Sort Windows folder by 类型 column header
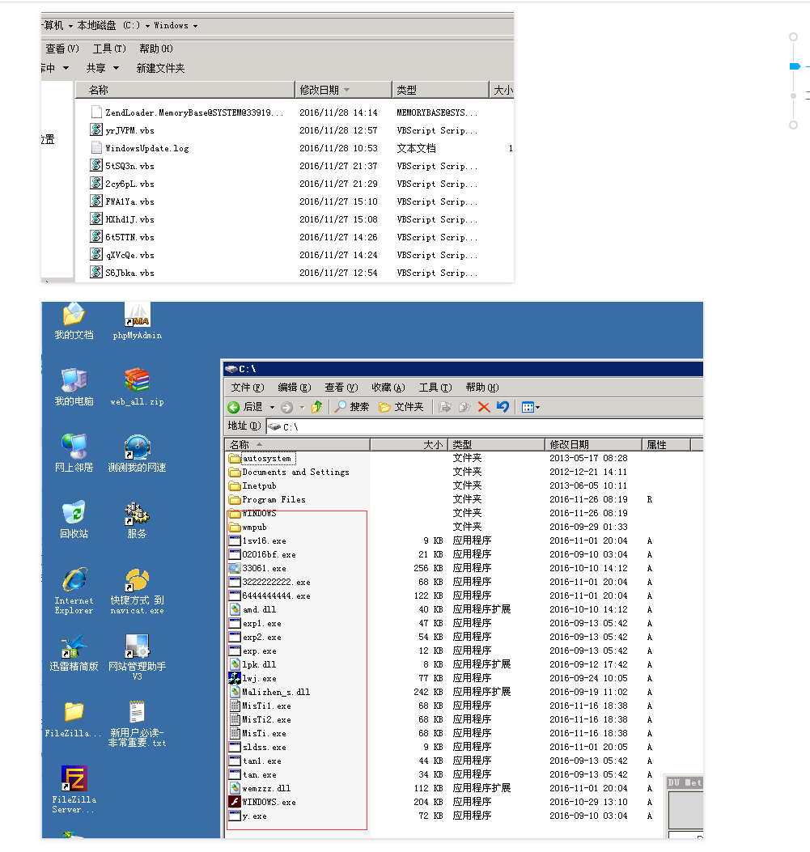Screen dimensions: 810x852 pos(440,90)
